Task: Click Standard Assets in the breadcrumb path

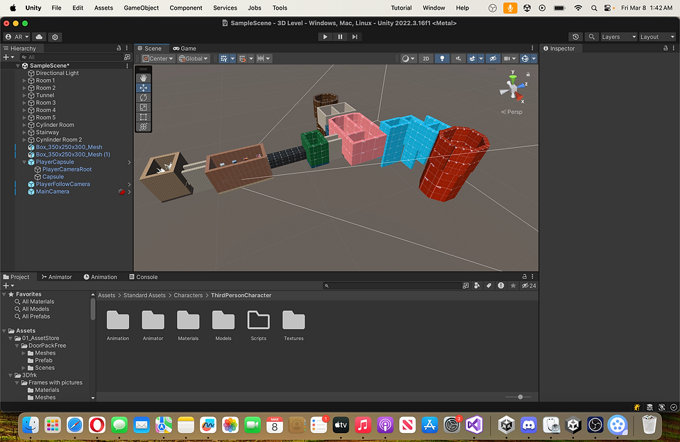Action: pos(144,296)
